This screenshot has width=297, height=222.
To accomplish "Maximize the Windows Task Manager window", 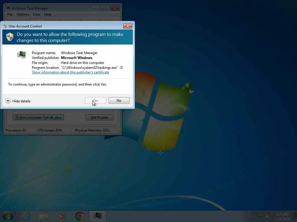I will point(105,8).
